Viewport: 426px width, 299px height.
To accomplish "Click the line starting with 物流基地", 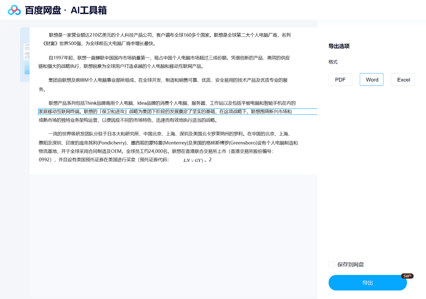I will 156,151.
